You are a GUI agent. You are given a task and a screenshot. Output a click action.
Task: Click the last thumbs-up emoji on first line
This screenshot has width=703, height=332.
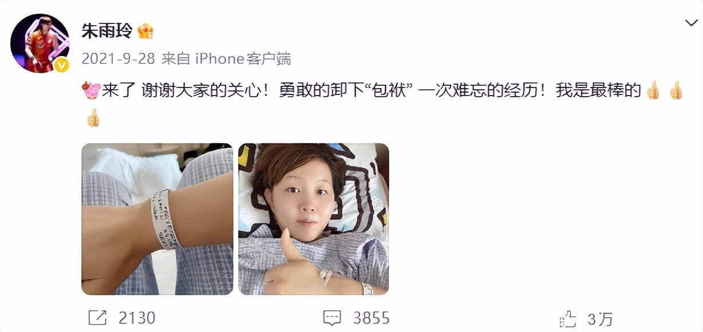(676, 90)
